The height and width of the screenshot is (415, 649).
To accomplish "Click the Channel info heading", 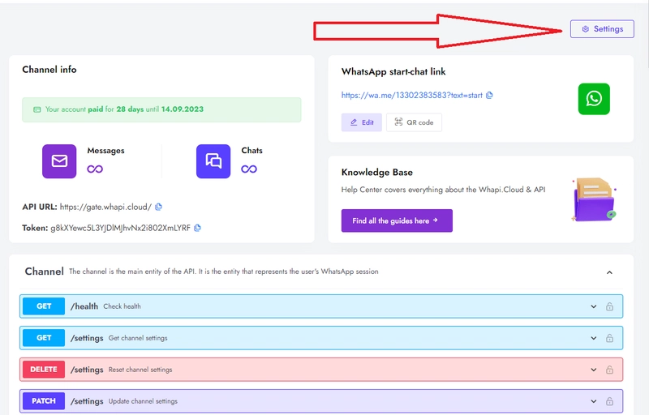I will click(49, 70).
